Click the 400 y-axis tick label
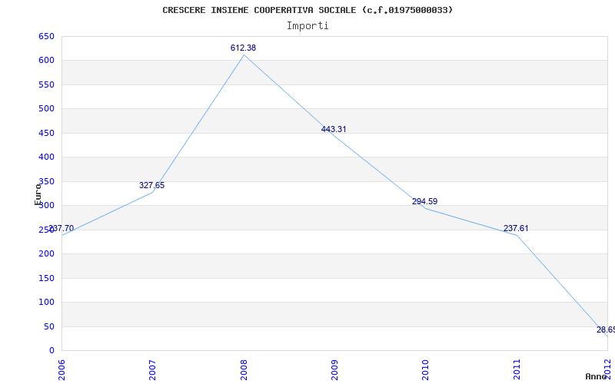Image resolution: width=615 pixels, height=384 pixels. click(46, 157)
